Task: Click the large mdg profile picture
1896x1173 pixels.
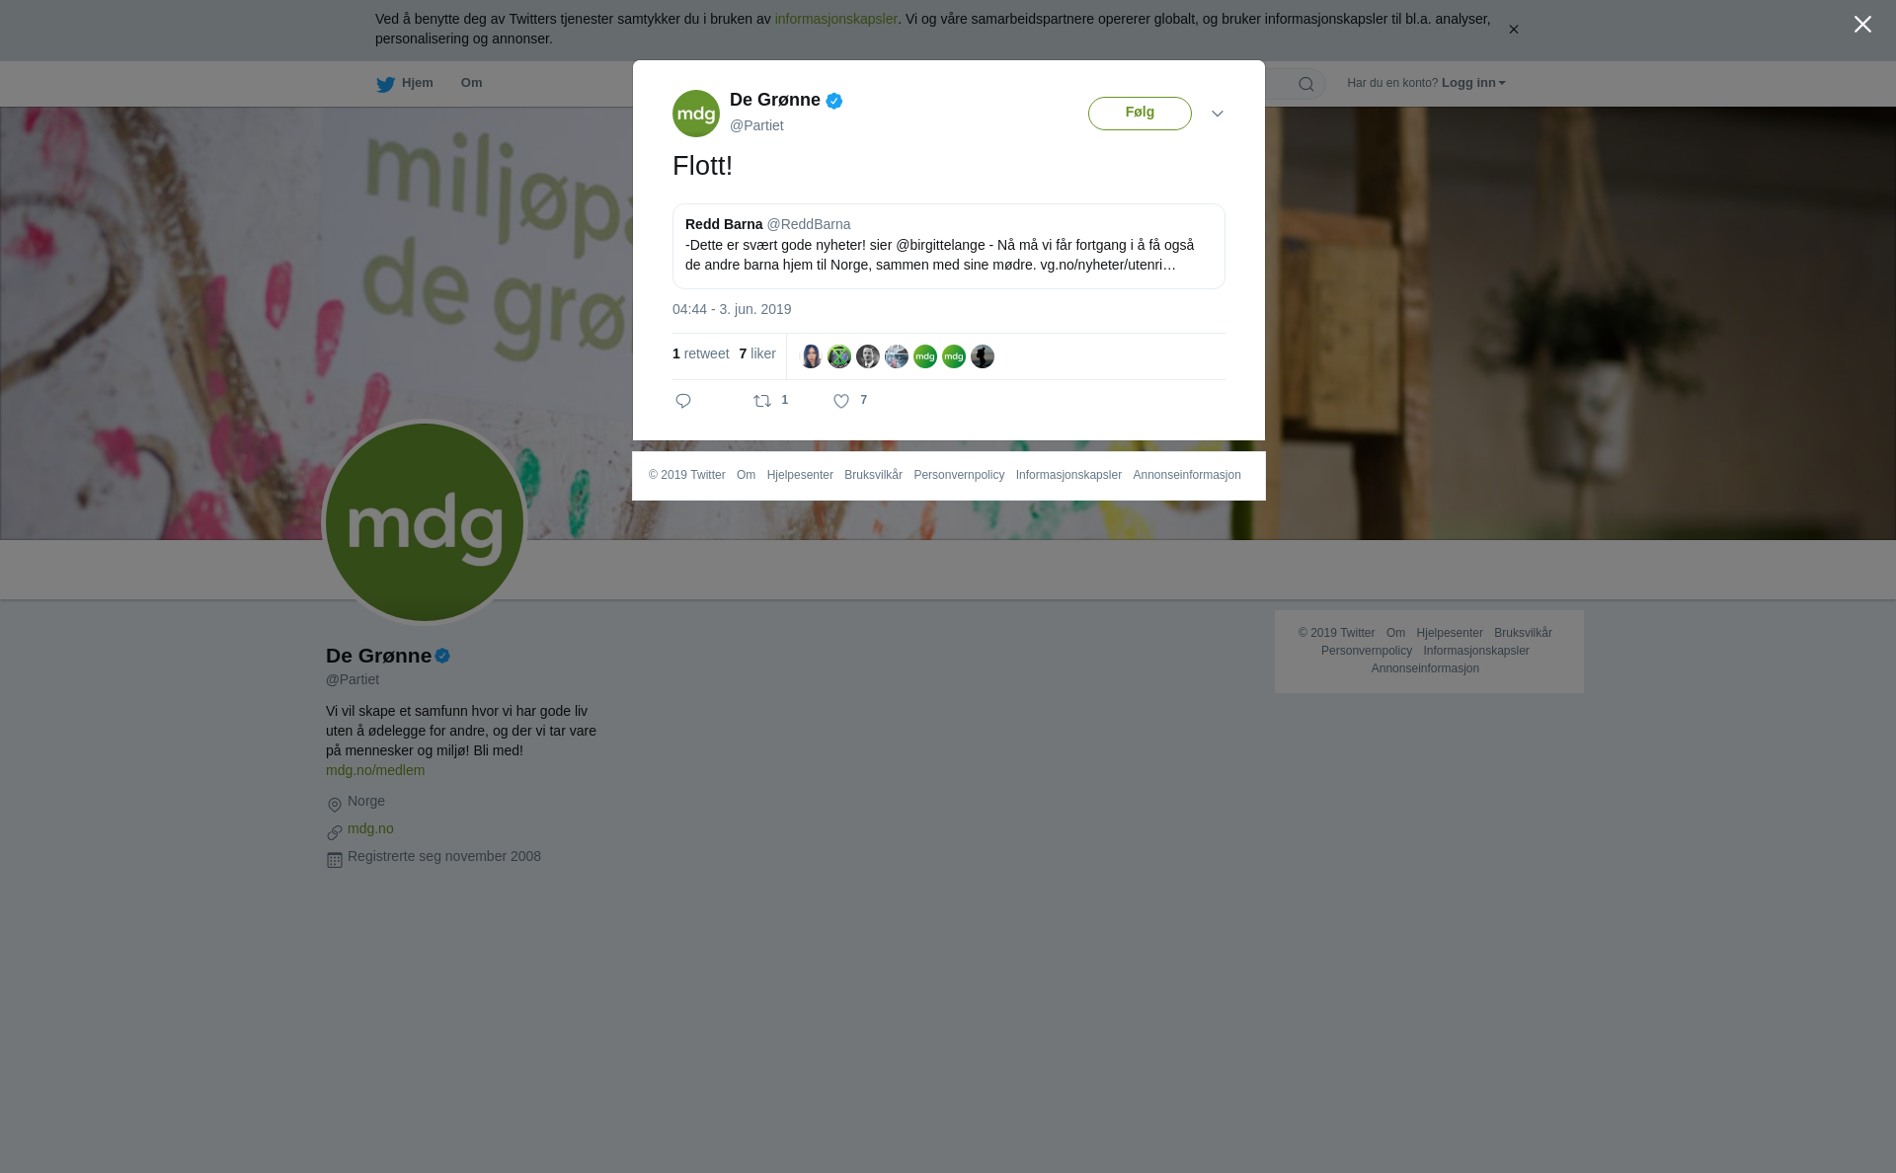Action: [x=425, y=522]
